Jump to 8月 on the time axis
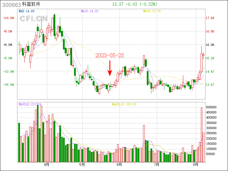Viewport: 228px width, 171px height. click(x=196, y=164)
